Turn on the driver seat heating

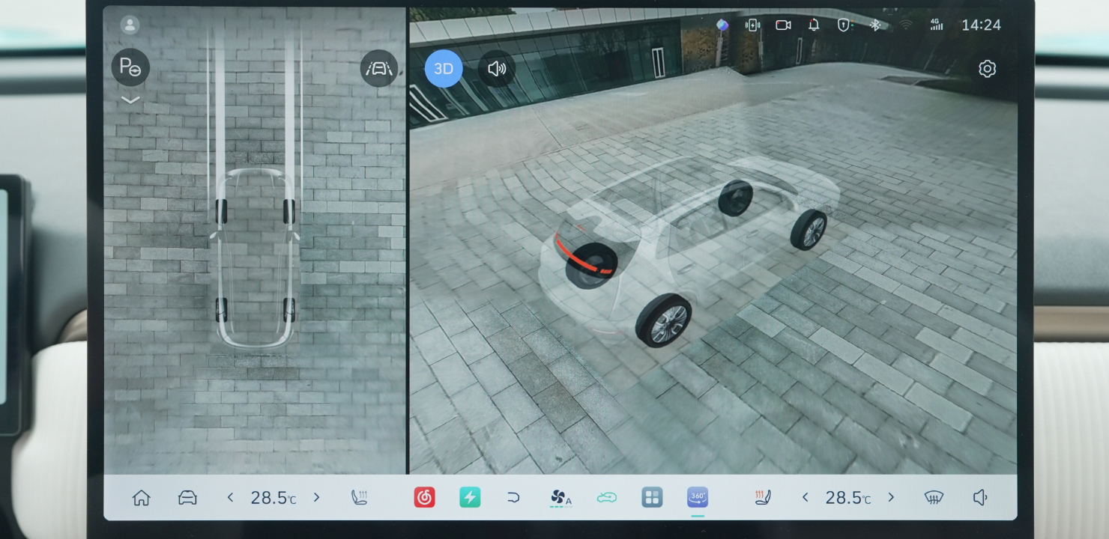point(360,498)
